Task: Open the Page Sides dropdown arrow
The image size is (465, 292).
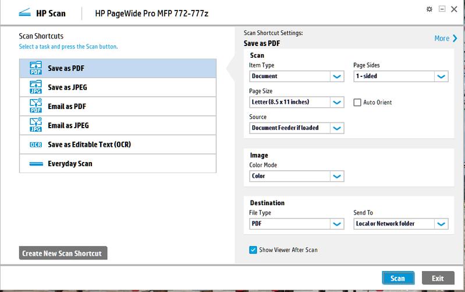Action: click(x=441, y=76)
